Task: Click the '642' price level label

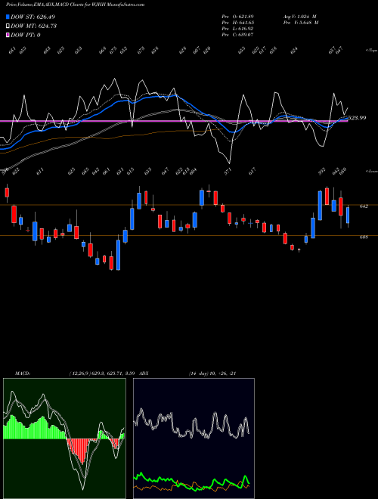Action: (364, 206)
